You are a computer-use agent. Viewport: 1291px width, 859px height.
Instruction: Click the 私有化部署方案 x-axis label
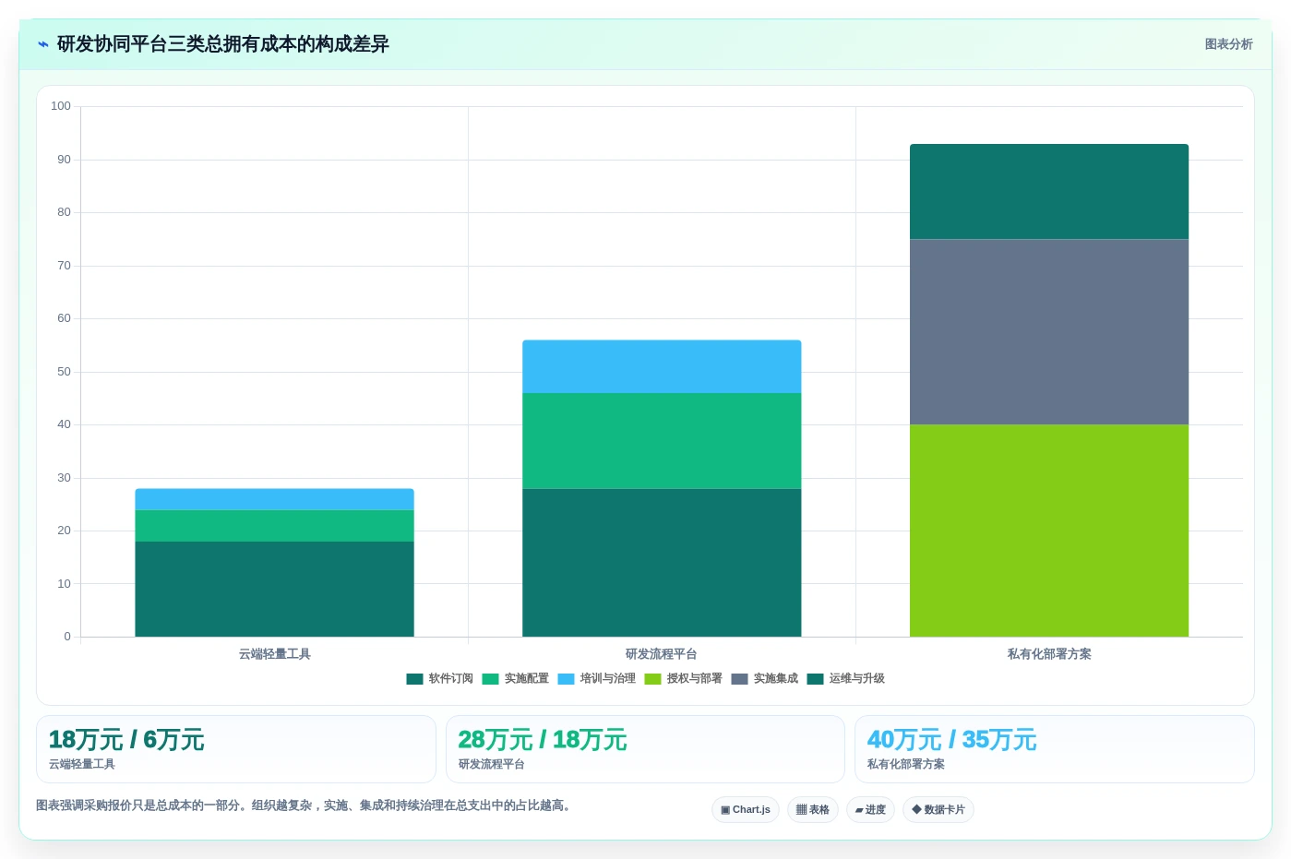1049,654
